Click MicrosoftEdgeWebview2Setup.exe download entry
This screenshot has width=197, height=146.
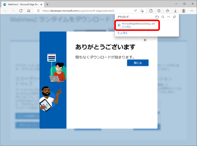137,25
